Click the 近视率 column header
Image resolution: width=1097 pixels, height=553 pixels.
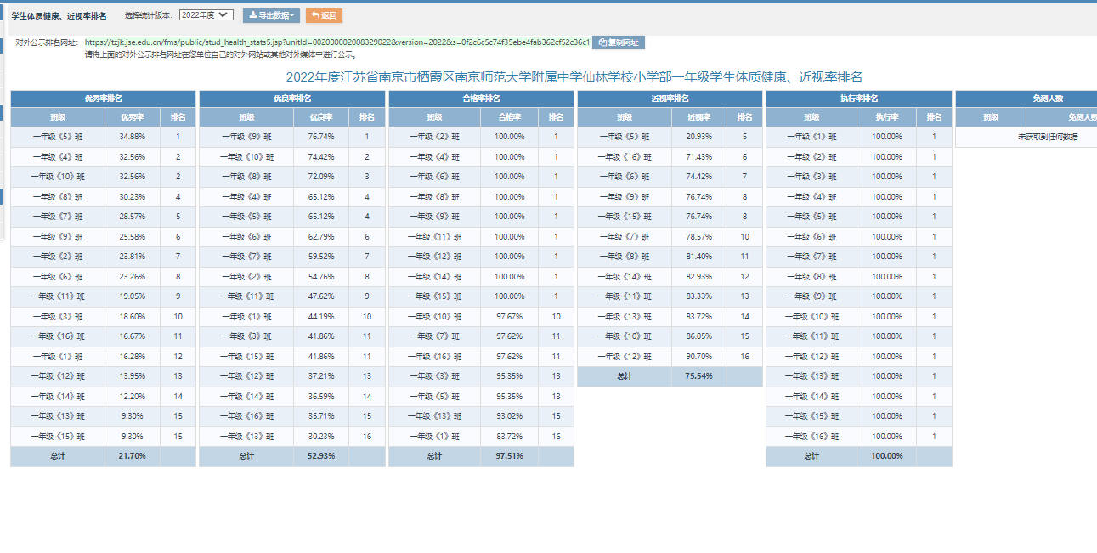tap(699, 117)
